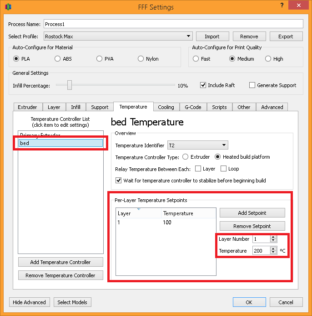The width and height of the screenshot is (312, 316).
Task: Enable the Generate Support checkbox
Action: [252, 85]
